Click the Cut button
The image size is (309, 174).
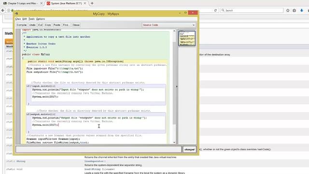click(x=40, y=25)
